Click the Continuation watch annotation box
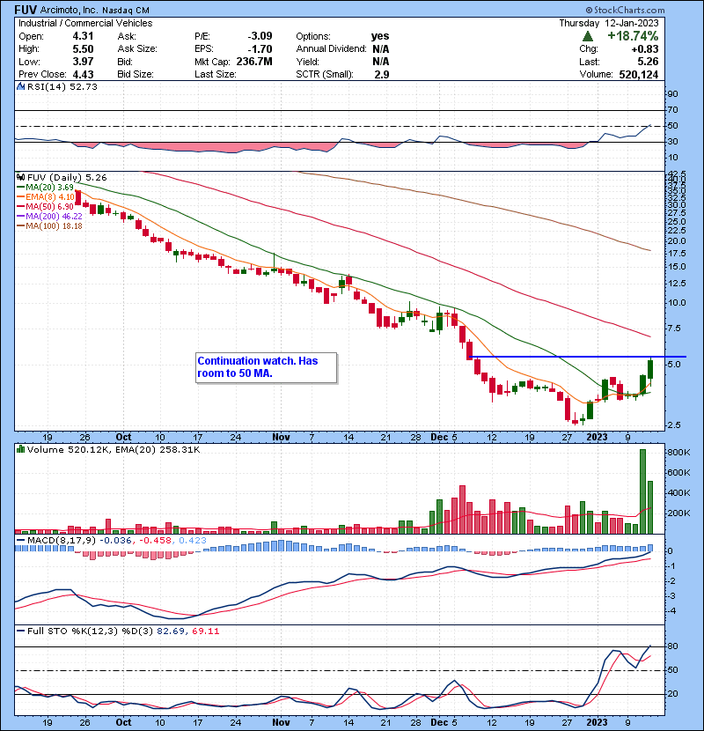 266,368
